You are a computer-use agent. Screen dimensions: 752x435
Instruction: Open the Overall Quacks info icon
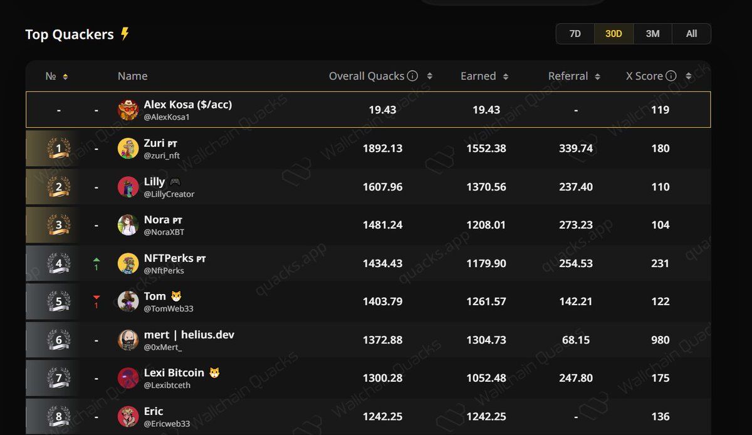(x=412, y=76)
